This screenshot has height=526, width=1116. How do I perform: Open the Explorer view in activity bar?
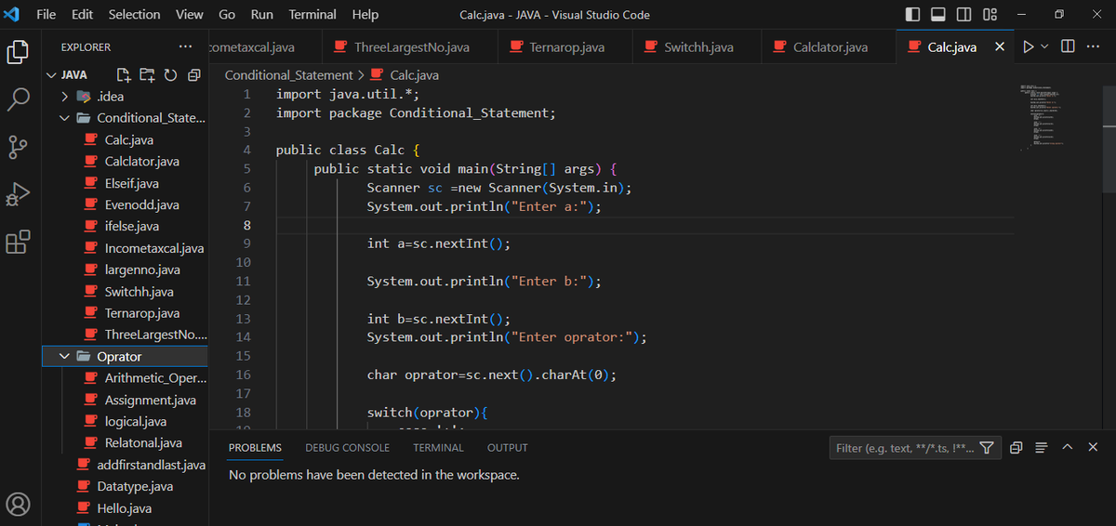pos(19,52)
